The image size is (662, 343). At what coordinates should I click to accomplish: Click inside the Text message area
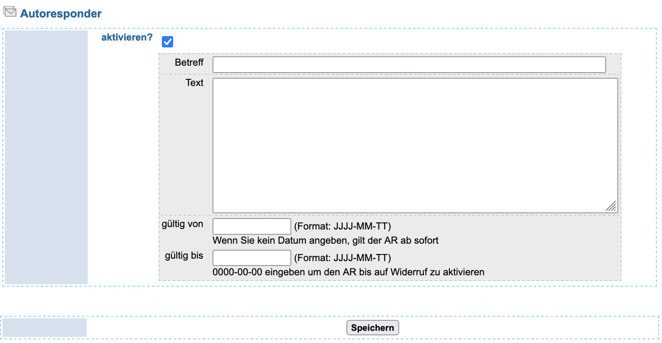tap(415, 146)
